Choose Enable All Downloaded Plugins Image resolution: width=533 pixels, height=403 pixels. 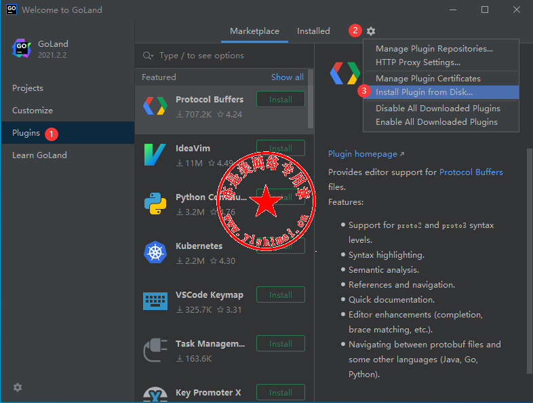coord(441,121)
